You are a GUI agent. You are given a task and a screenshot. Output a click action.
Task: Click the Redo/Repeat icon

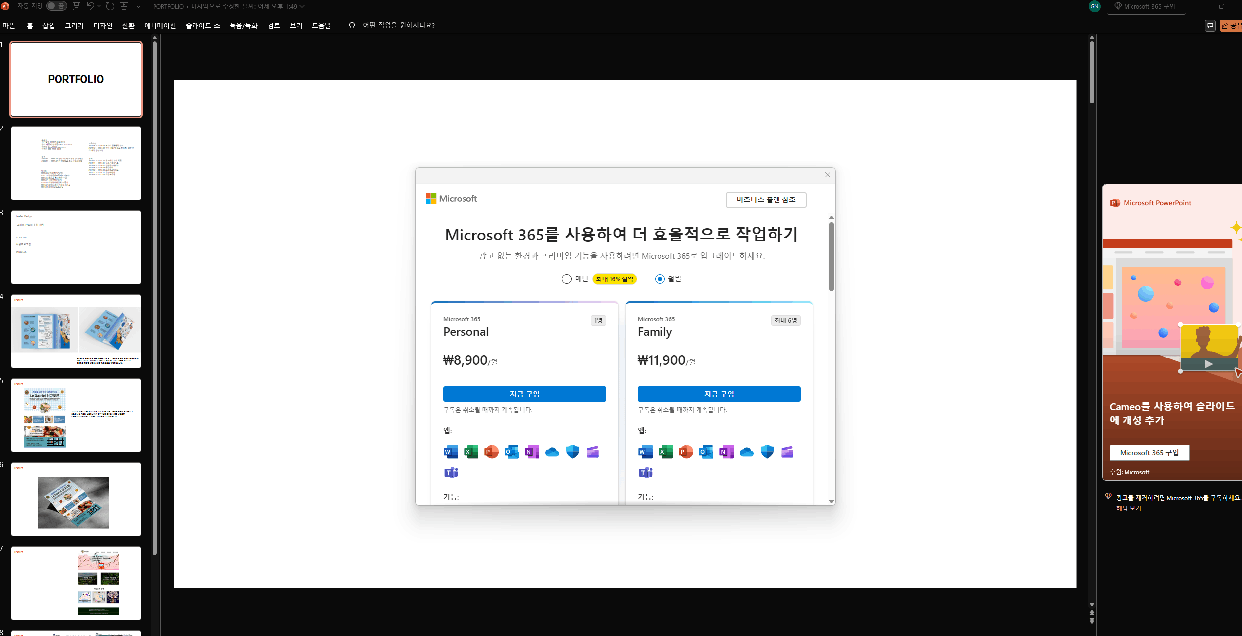110,6
